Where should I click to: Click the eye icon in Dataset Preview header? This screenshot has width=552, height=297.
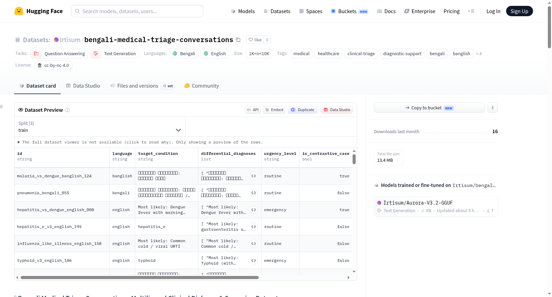21,110
